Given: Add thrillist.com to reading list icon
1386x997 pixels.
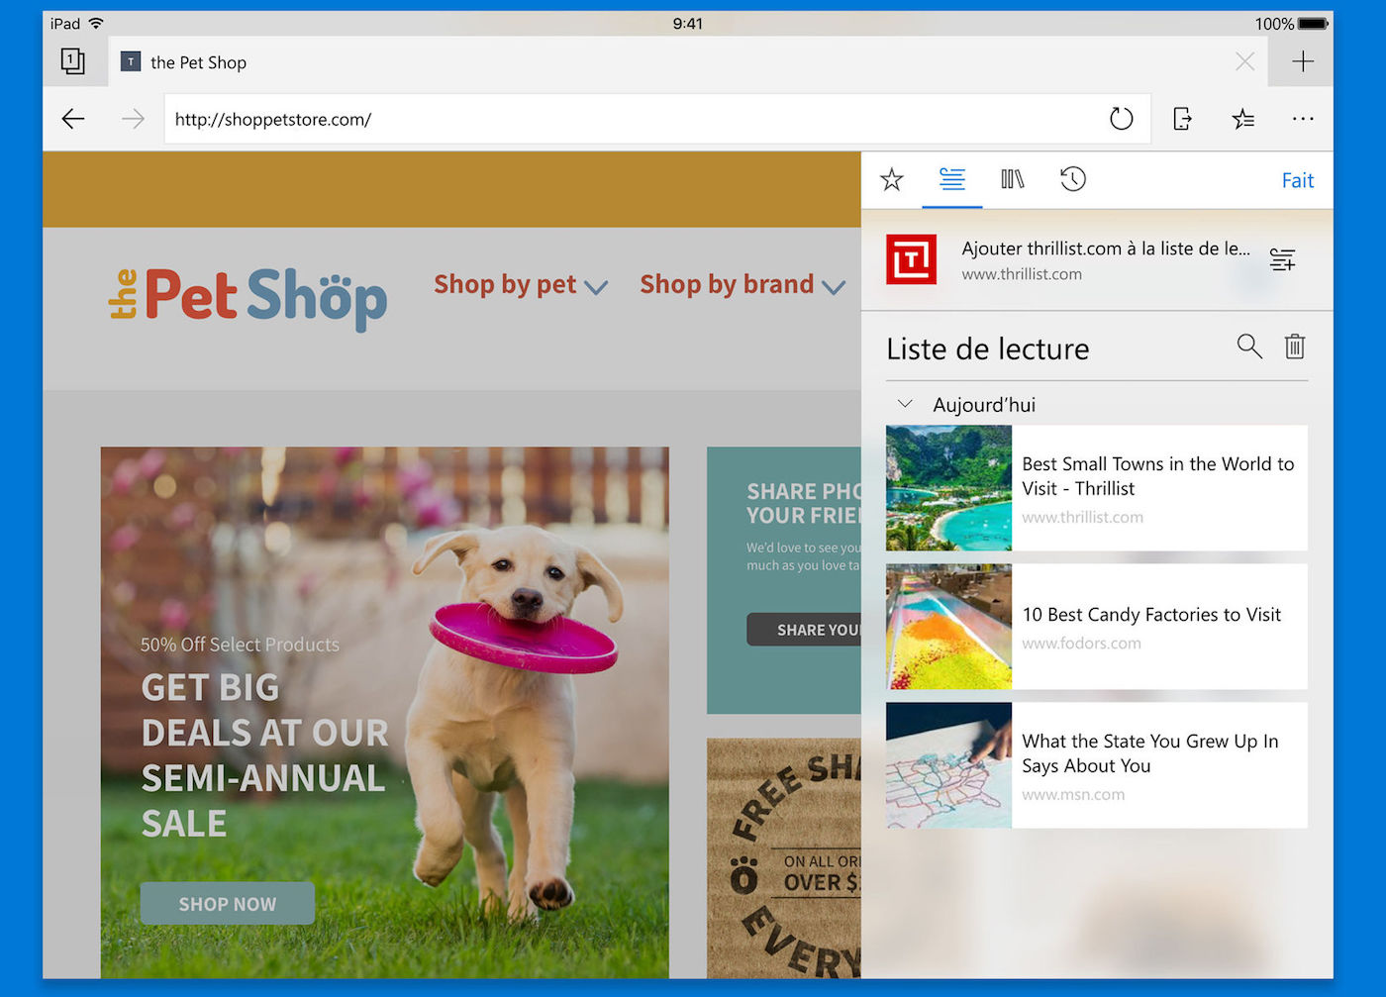Looking at the screenshot, I should point(1282,260).
